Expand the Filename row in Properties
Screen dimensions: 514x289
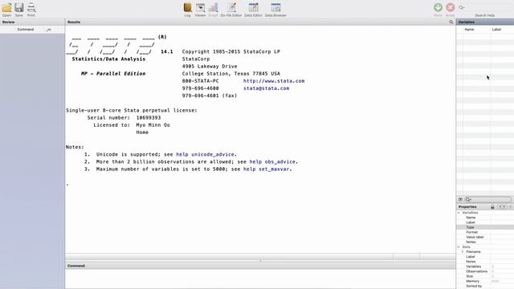tap(463, 251)
